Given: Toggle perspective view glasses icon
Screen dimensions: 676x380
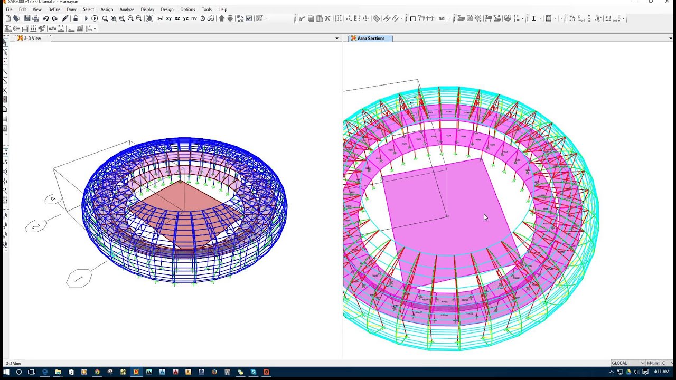Looking at the screenshot, I should [x=211, y=18].
